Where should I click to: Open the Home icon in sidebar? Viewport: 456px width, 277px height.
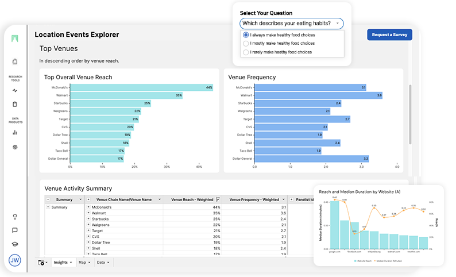(15, 61)
